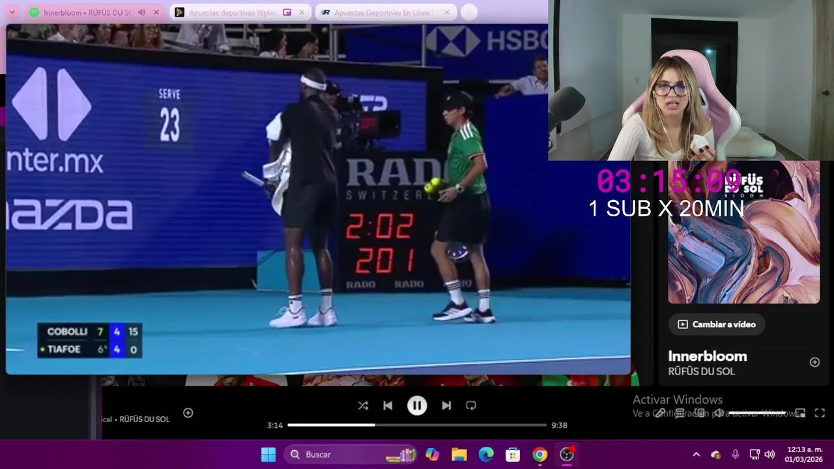834x469 pixels.
Task: Open the Innerbloom song title link
Action: click(708, 356)
